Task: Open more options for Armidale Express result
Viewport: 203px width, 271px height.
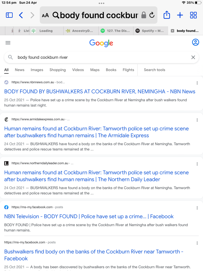Action: tap(197, 120)
